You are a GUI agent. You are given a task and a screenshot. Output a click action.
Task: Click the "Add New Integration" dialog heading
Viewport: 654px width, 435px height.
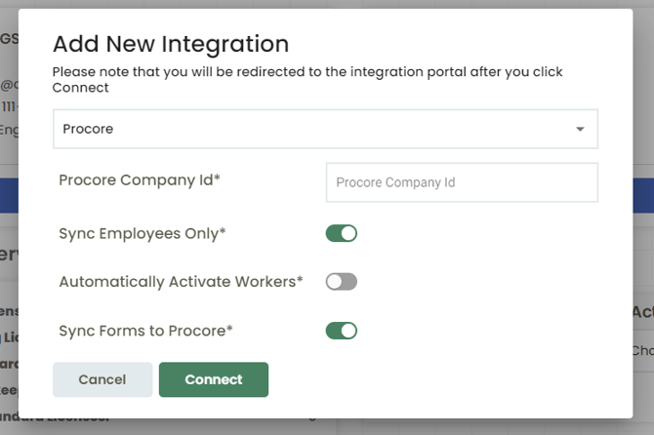[x=171, y=44]
